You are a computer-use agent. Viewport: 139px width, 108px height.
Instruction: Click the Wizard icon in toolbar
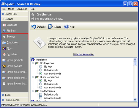50,26
